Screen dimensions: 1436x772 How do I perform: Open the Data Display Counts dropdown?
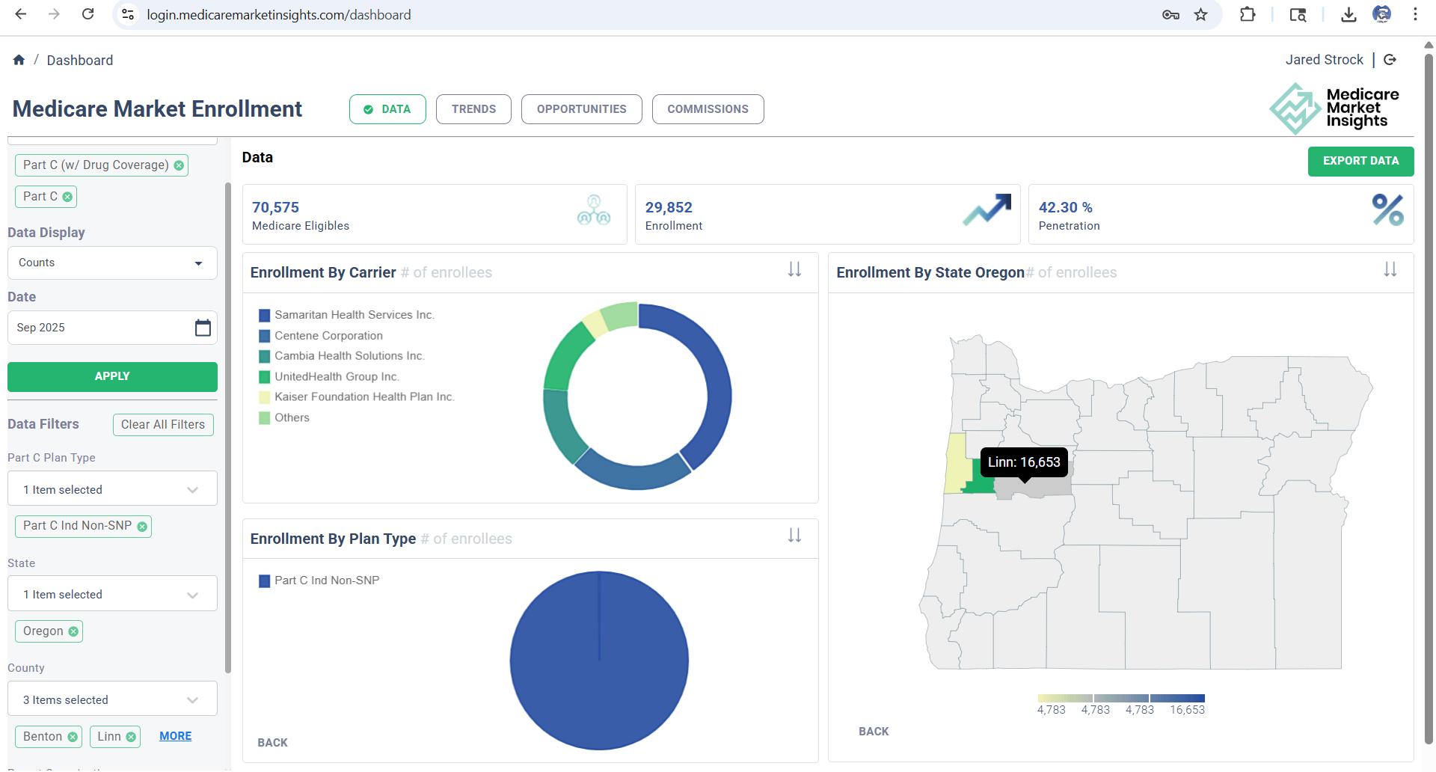pos(112,263)
